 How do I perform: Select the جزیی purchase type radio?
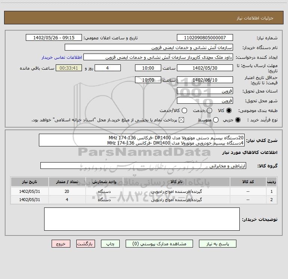(x=238, y=120)
